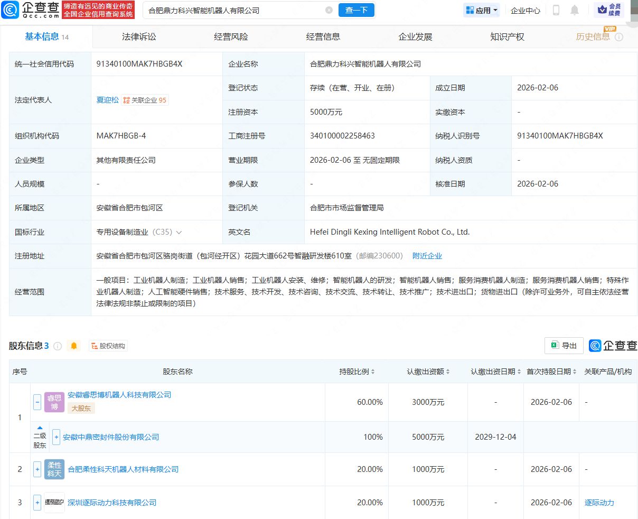Expand 深圳逐际动力科技有限公司 shareholder details
The height and width of the screenshot is (519, 638).
tap(37, 503)
